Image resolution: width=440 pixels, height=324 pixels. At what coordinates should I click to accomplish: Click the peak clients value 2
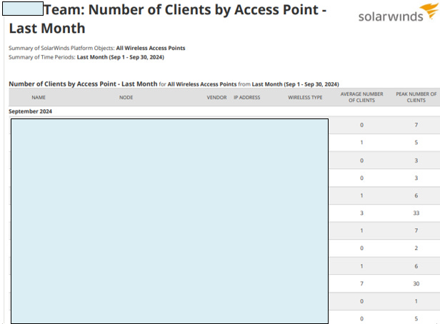[x=416, y=248]
